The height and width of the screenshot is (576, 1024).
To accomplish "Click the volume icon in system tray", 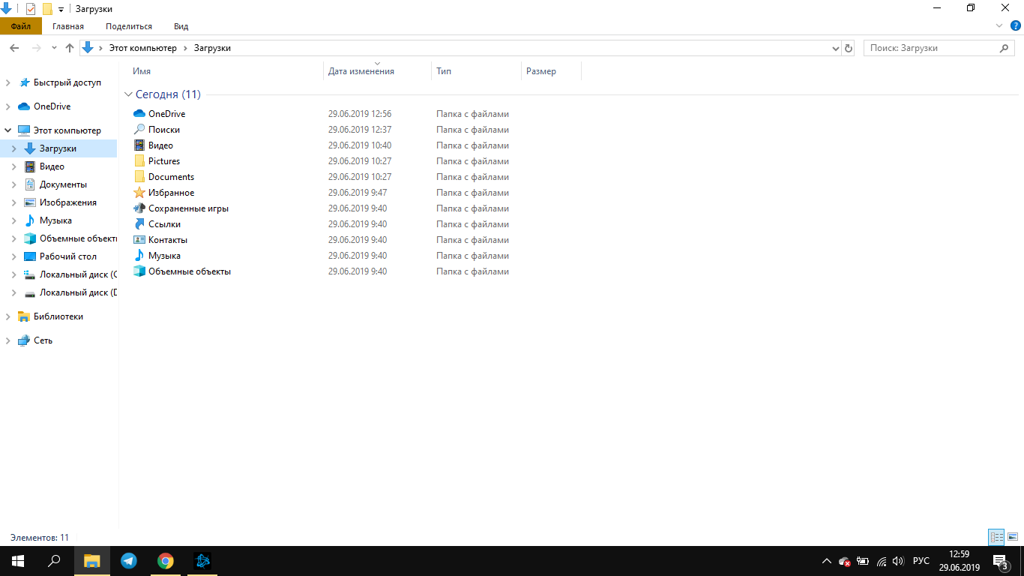I will 898,561.
